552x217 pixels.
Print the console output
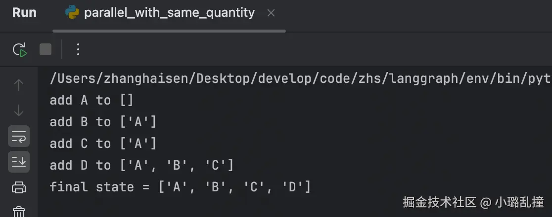[x=19, y=187]
